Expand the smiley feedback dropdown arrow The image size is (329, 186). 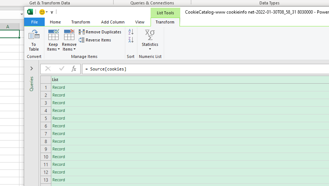pos(47,12)
